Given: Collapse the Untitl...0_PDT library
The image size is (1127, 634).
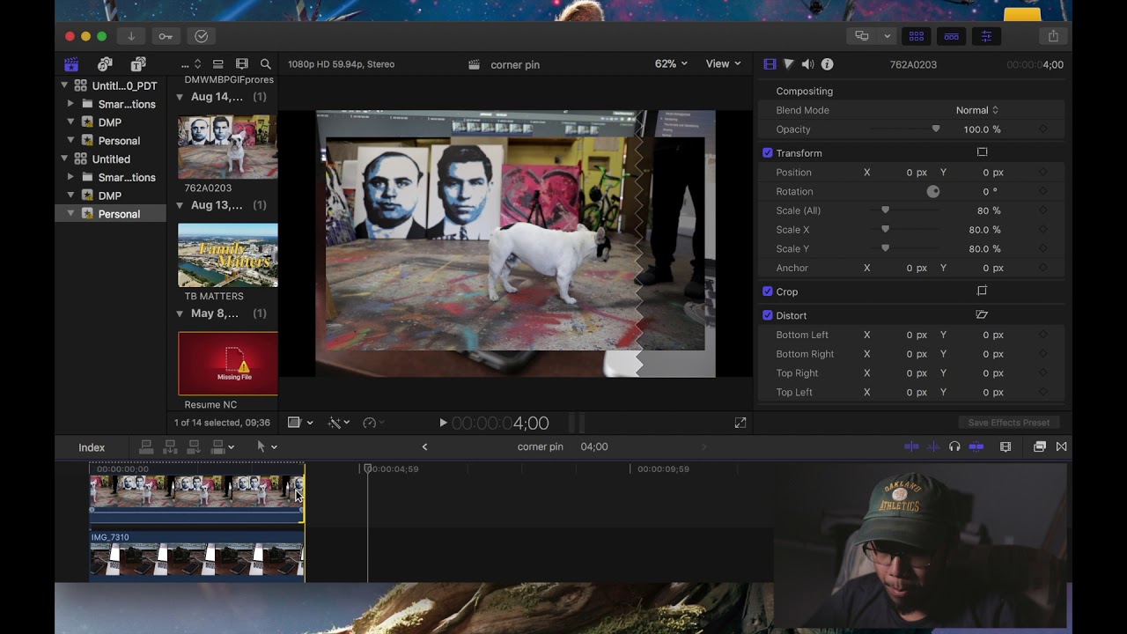Looking at the screenshot, I should [64, 85].
